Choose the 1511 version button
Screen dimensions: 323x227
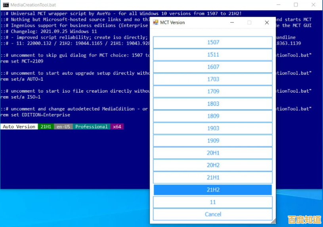pos(213,55)
